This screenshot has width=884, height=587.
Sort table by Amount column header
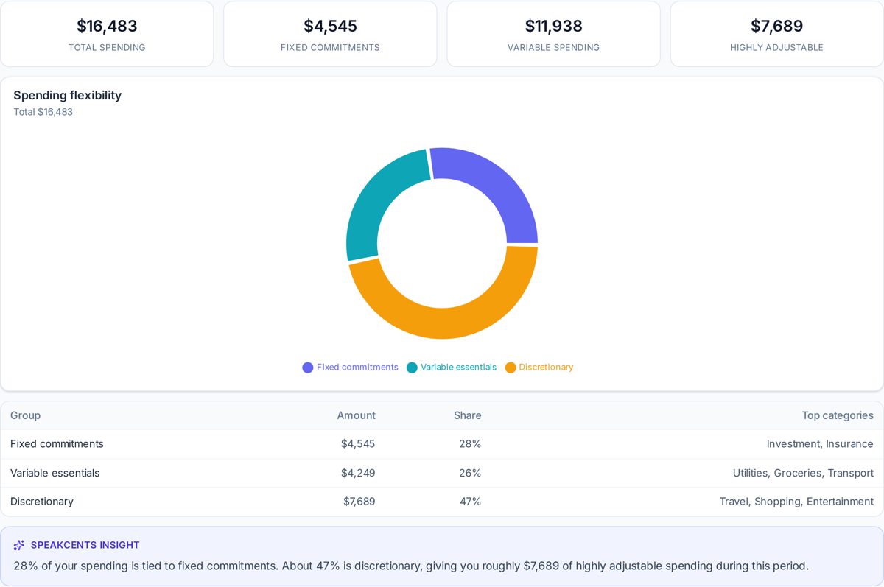pos(357,415)
